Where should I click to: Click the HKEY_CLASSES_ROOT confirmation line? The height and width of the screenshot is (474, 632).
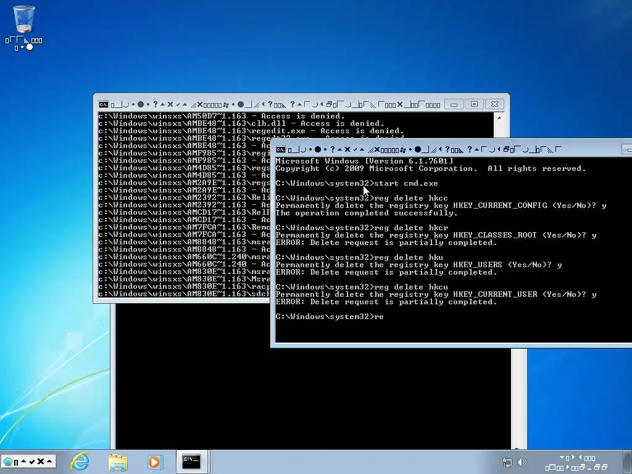point(436,235)
